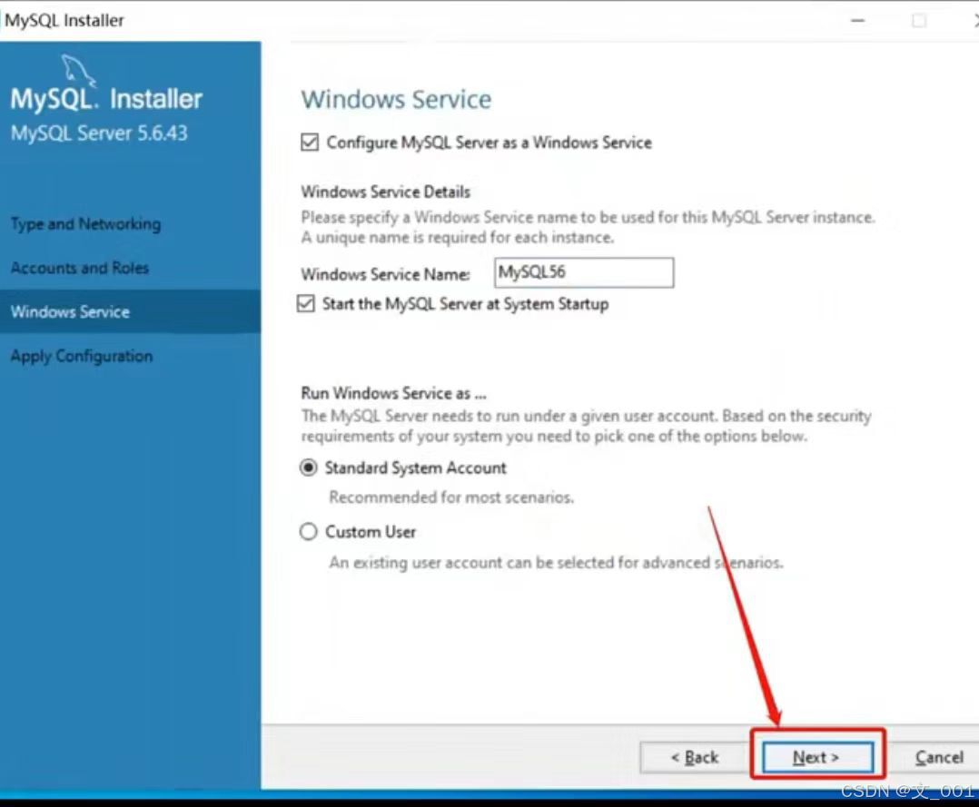Minimize the MySQL Installer window
The width and height of the screenshot is (979, 807).
point(858,21)
